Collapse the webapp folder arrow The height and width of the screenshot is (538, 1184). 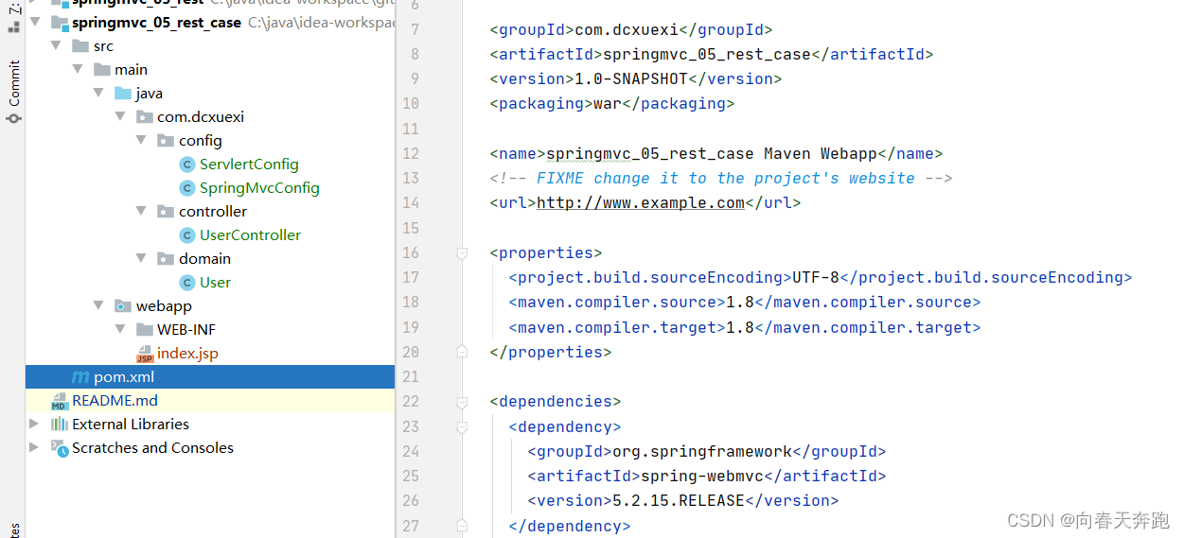tap(98, 305)
